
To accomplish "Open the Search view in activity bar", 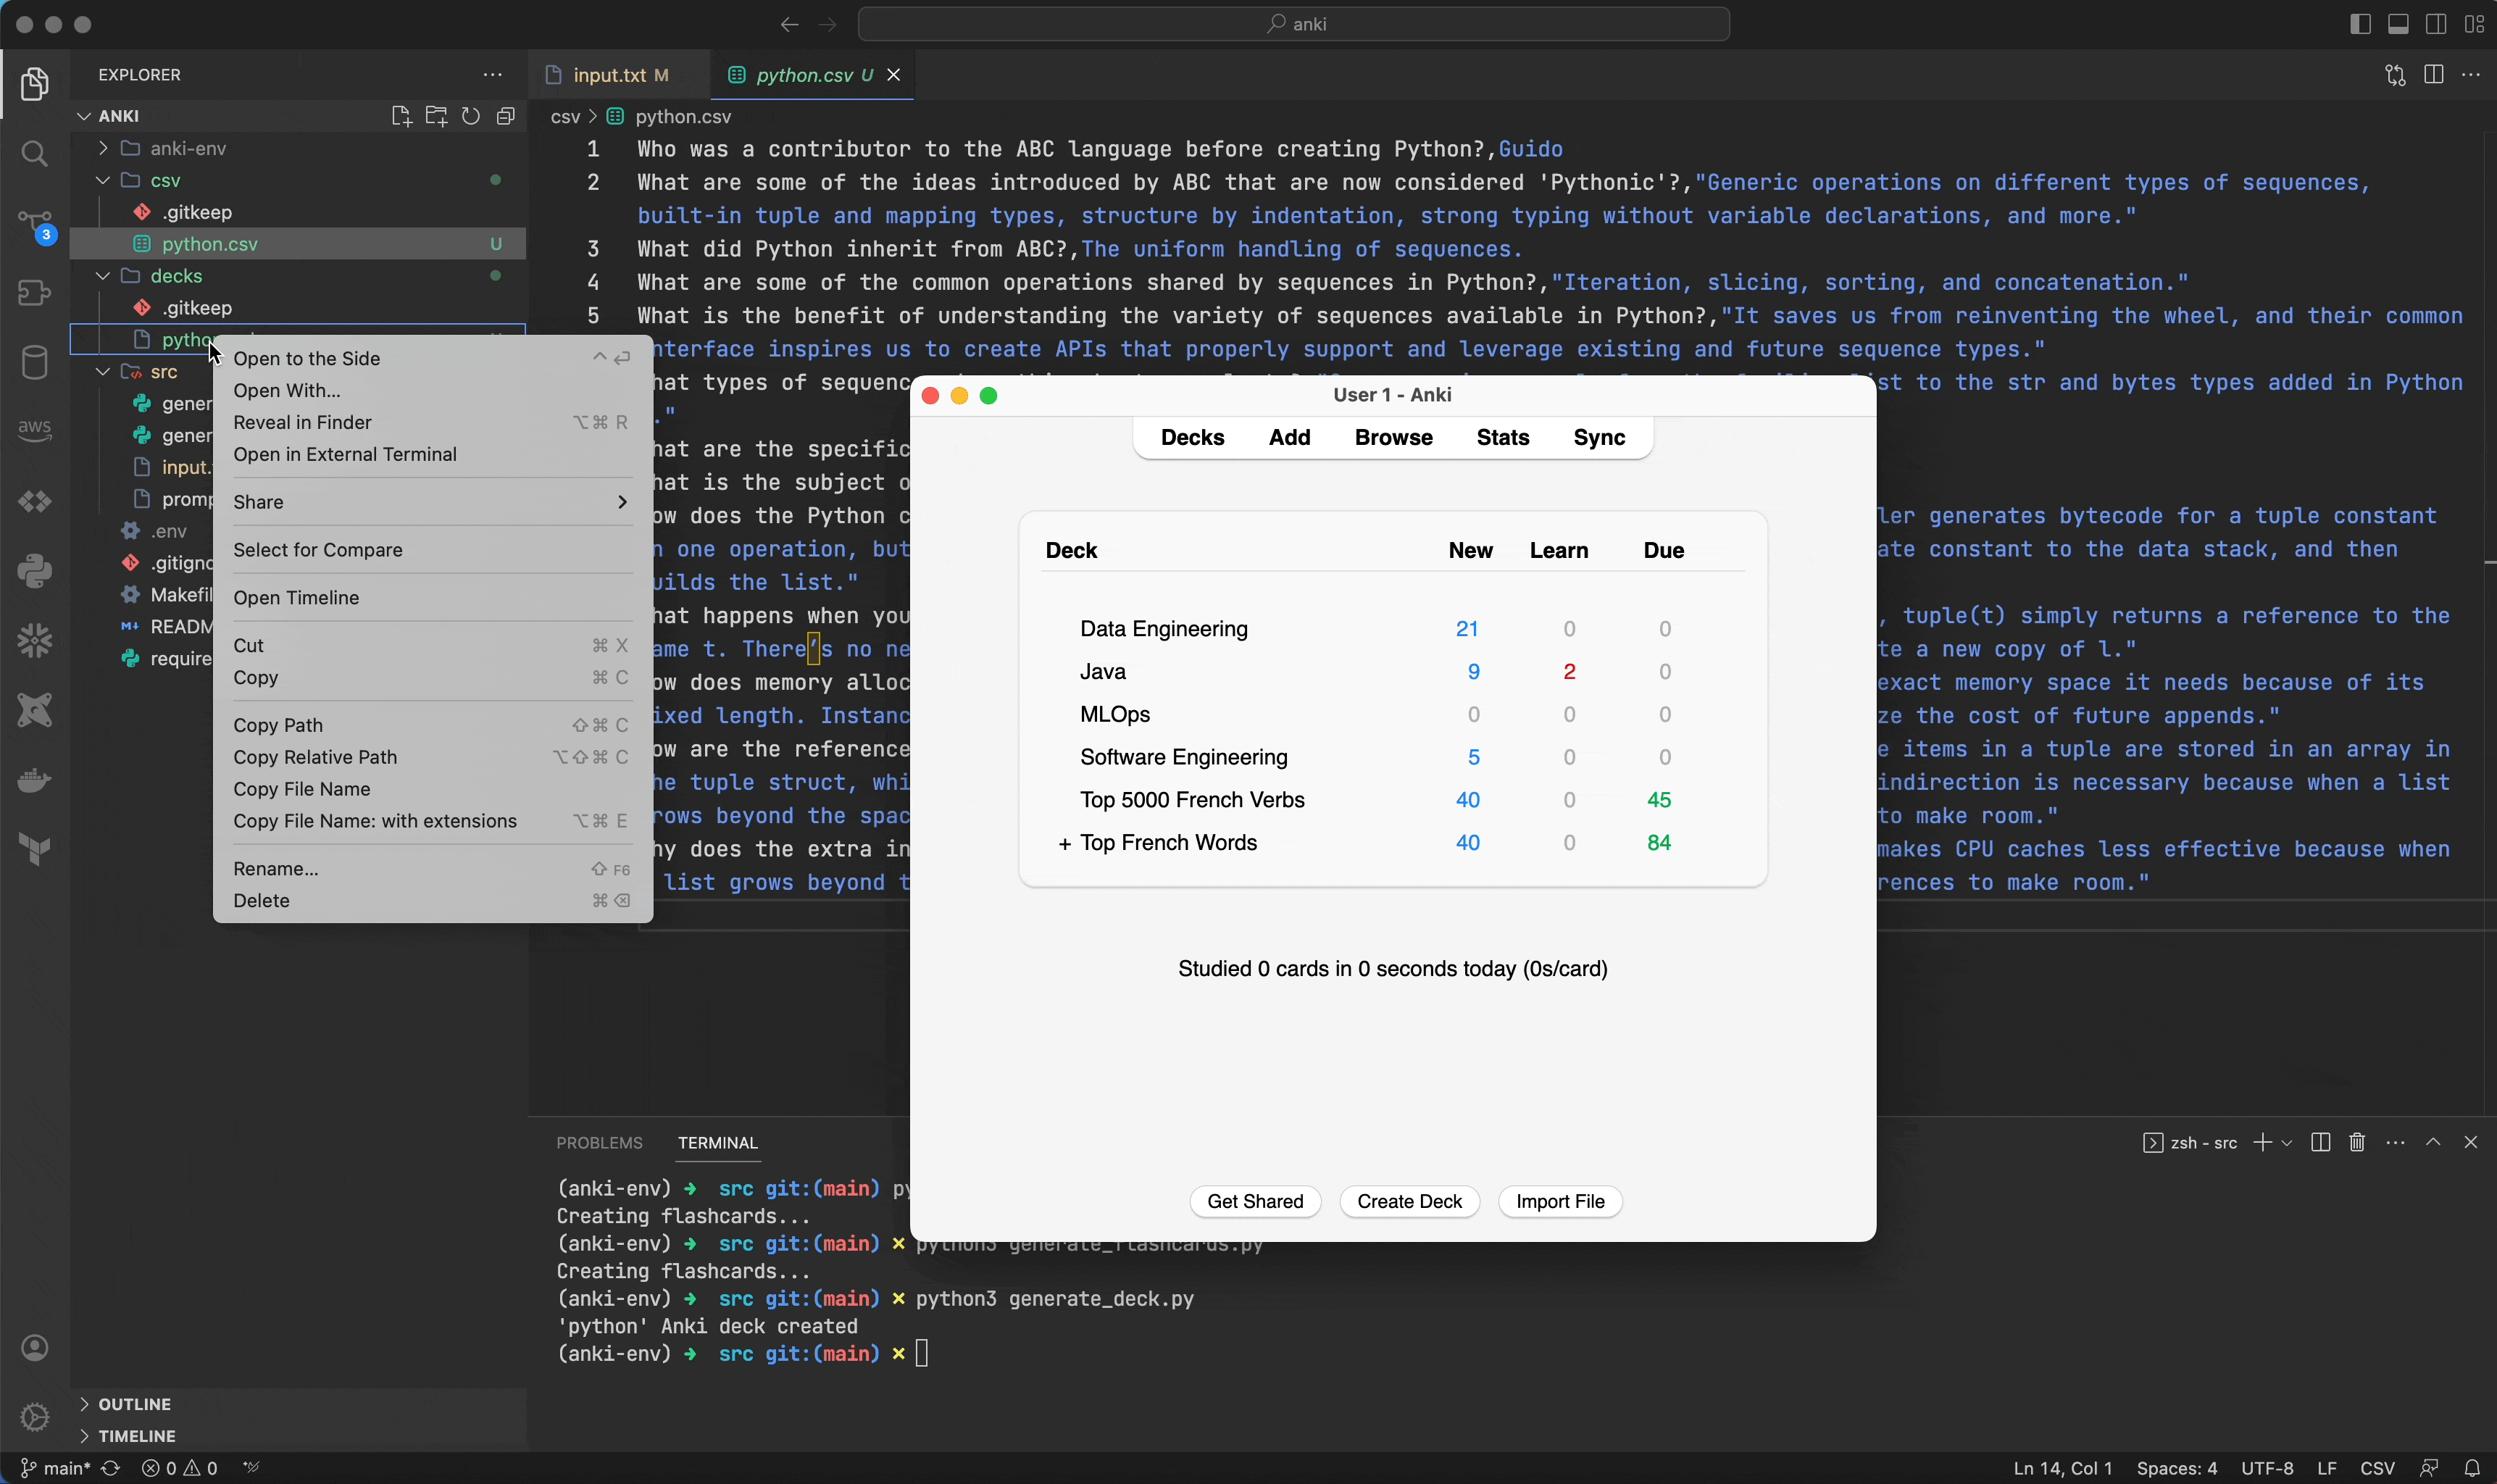I will (35, 153).
